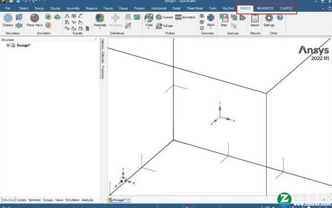The image size is (332, 208).
Task: Click the Import results icon
Action: [x=255, y=18]
